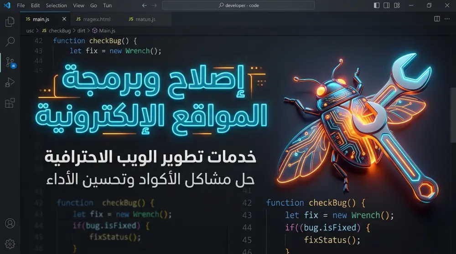Open the Extensions view
The image size is (456, 254).
[x=10, y=103]
